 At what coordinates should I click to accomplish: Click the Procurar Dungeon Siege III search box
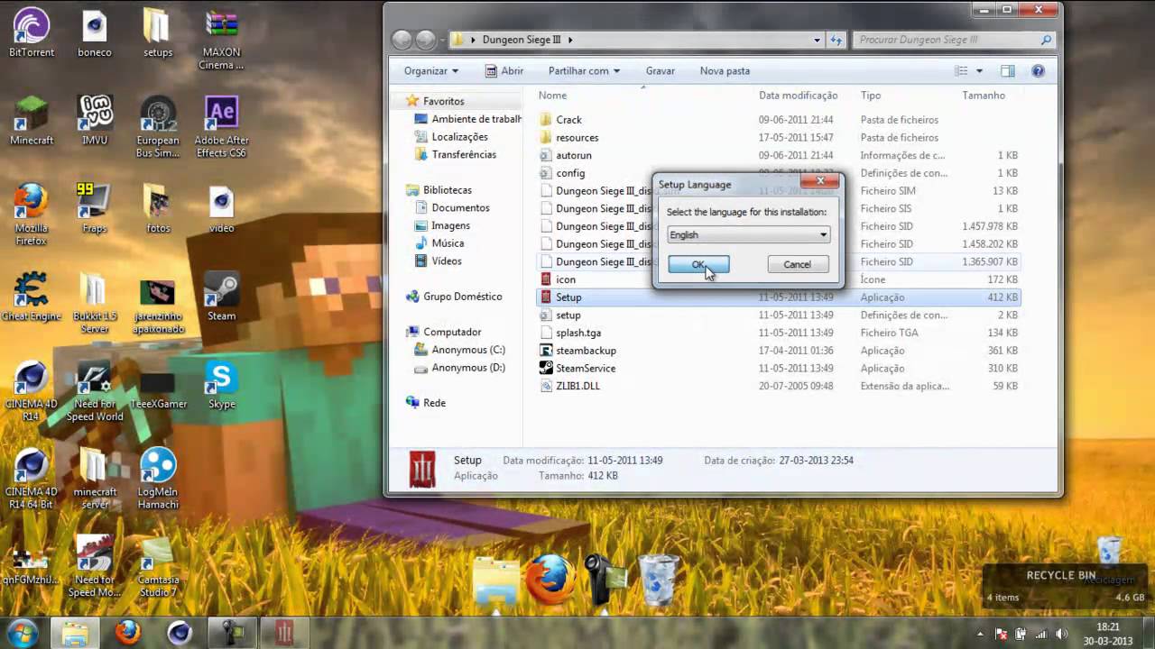pyautogui.click(x=953, y=40)
